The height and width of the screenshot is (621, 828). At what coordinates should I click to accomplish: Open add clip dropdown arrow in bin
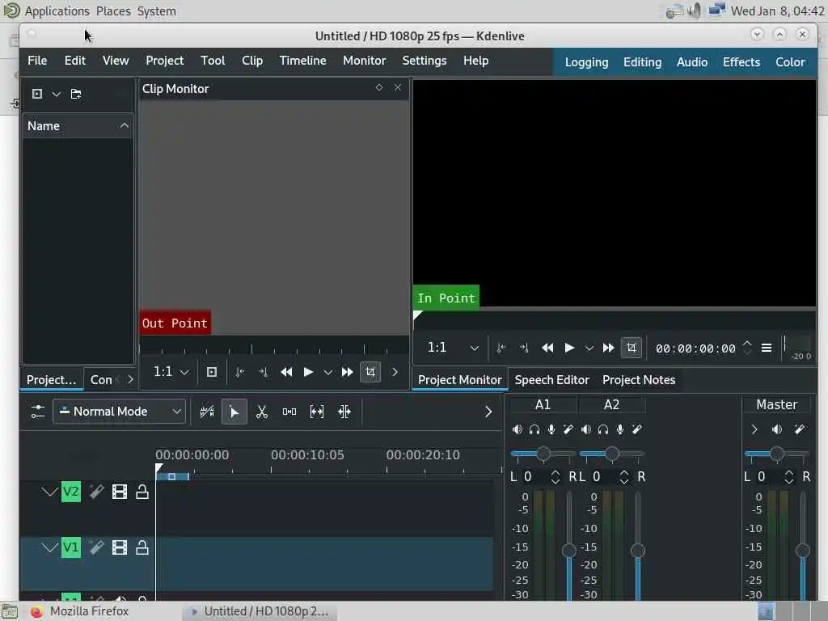pyautogui.click(x=56, y=94)
